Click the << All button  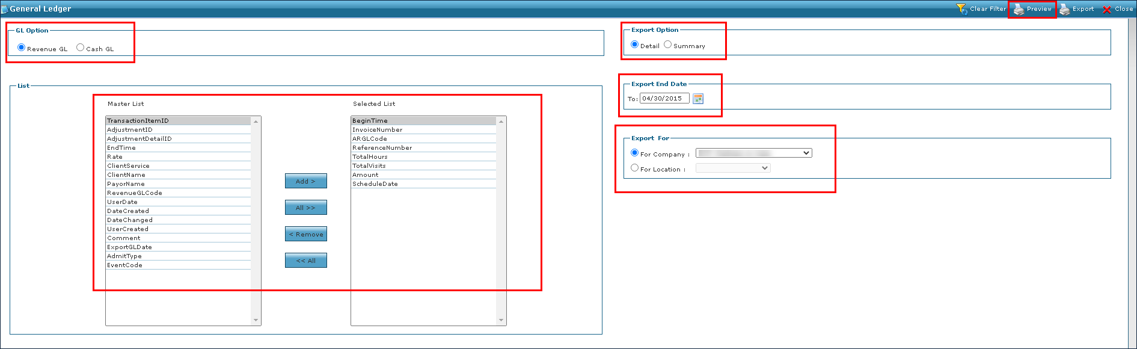pos(305,261)
